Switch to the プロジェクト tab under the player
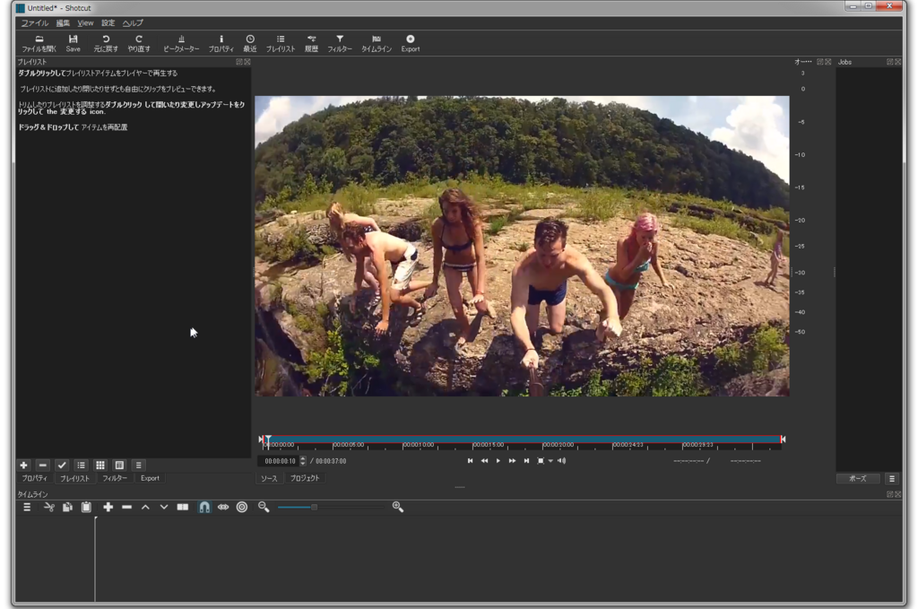 305,478
